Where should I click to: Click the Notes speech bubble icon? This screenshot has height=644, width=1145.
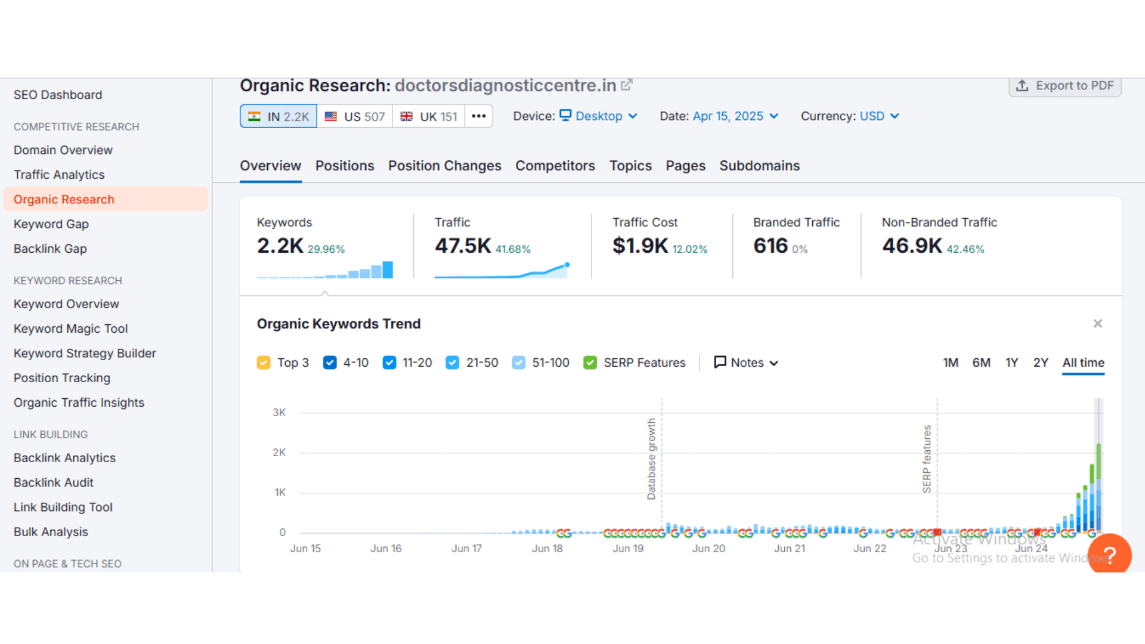[x=720, y=363]
